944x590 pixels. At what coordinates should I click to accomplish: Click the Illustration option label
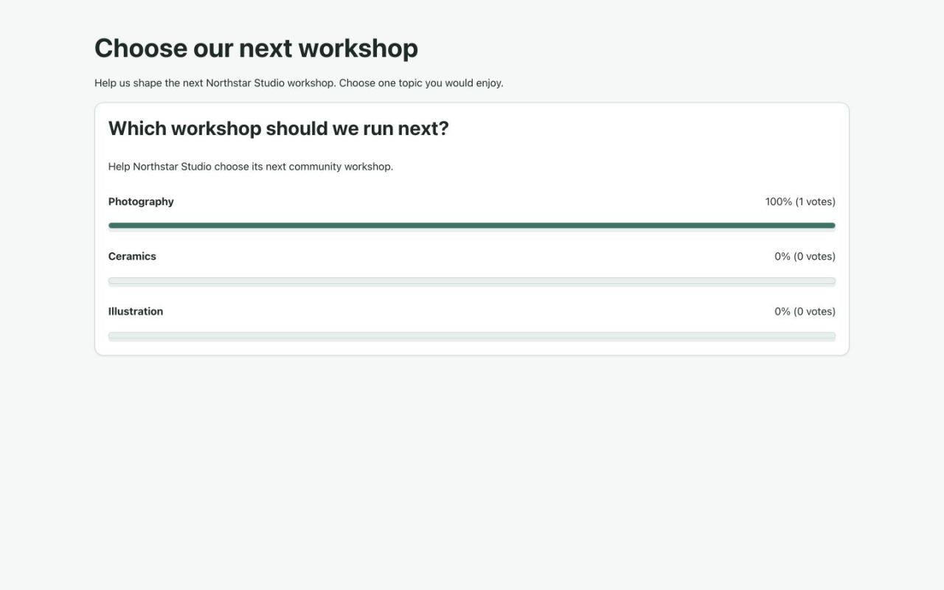[136, 311]
